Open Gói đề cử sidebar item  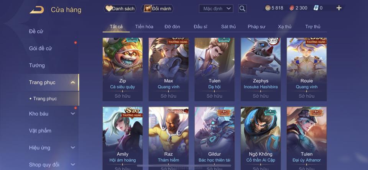point(40,48)
